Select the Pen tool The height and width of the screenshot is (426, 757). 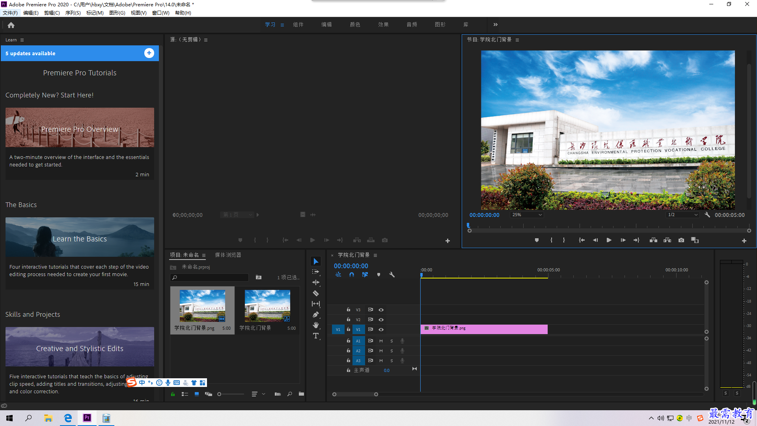(x=316, y=314)
